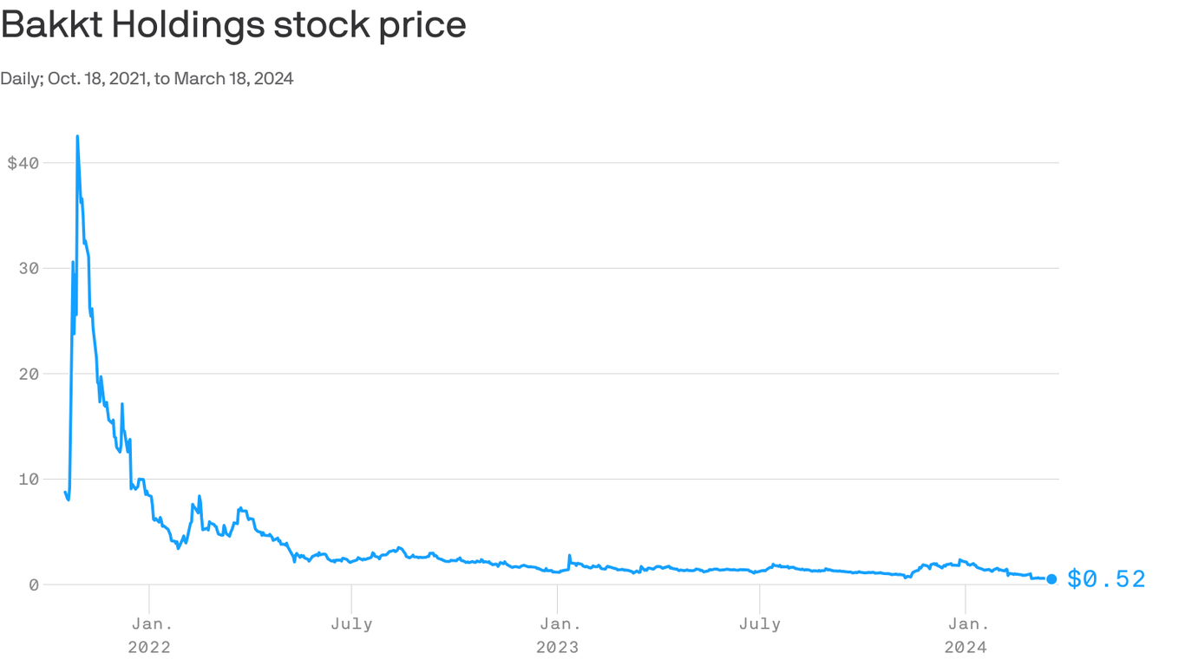
Task: Click the $0.52 final price label
Action: point(1106,579)
